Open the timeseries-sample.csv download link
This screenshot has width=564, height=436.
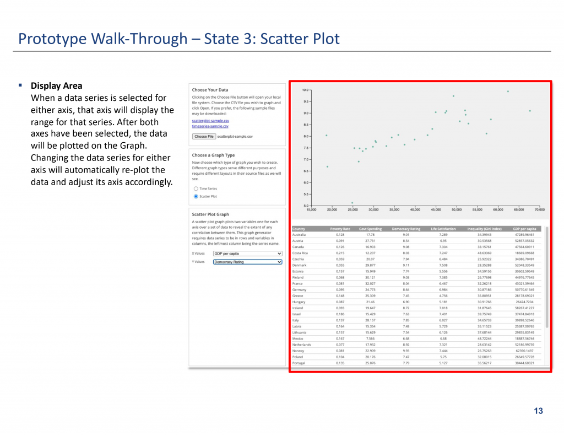[210, 126]
